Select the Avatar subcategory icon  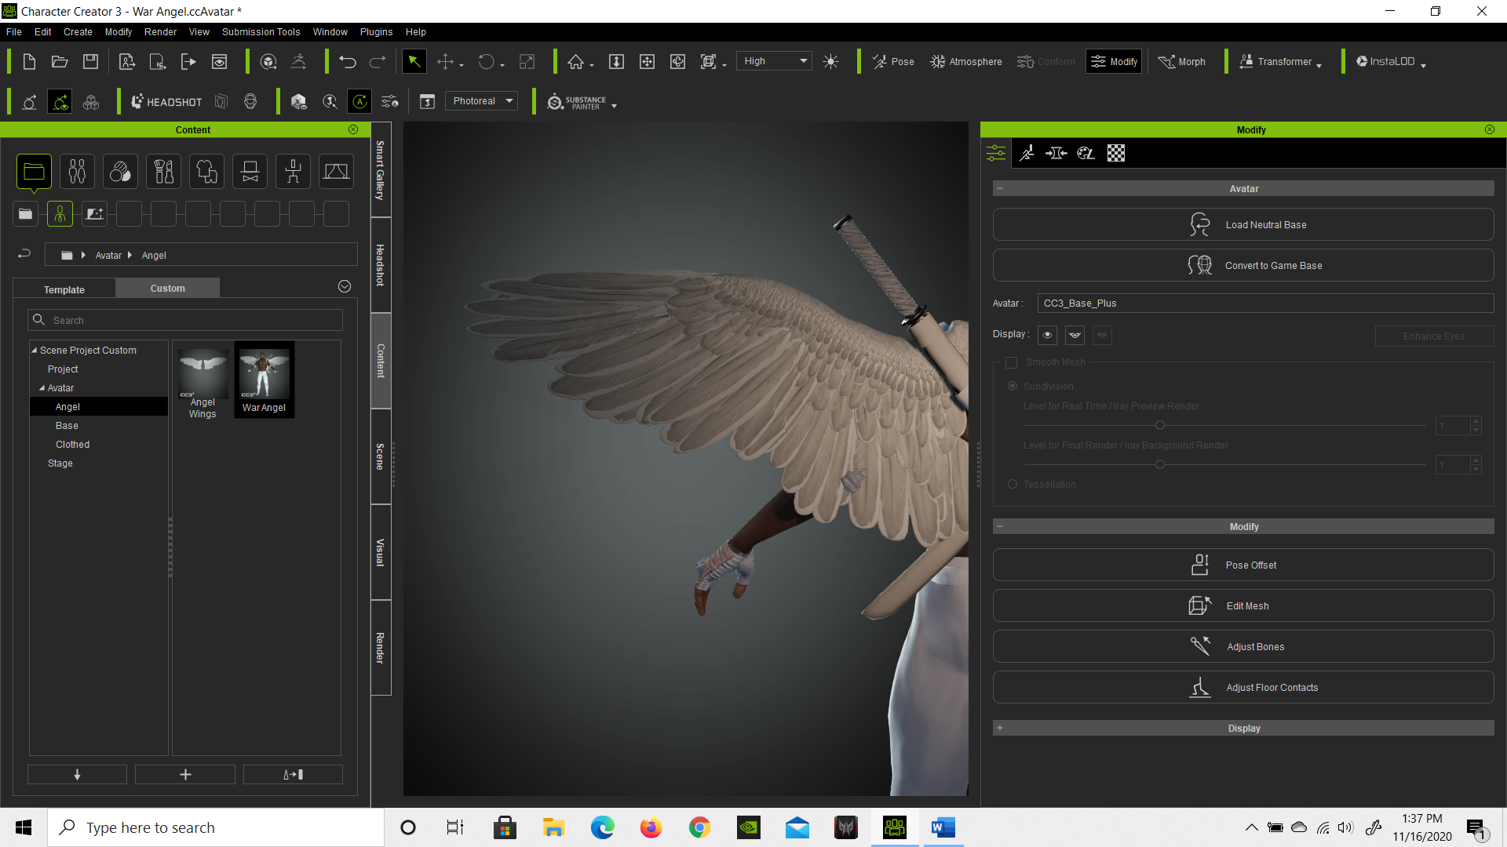[x=60, y=214]
